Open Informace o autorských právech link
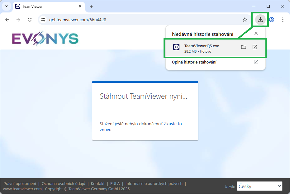The width and height of the screenshot is (290, 194). click(154, 183)
